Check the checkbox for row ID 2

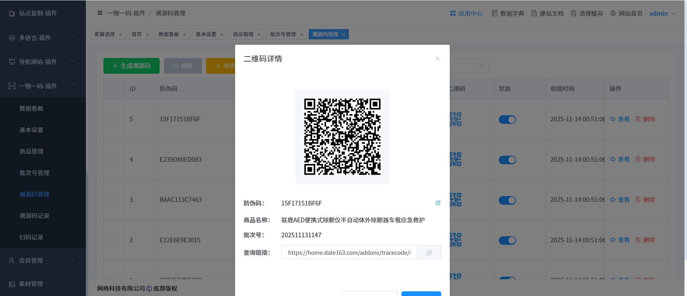tap(111, 240)
